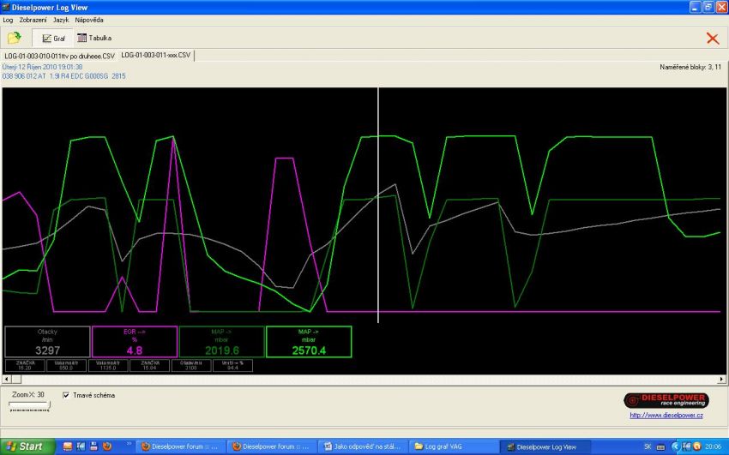Click the bright green MAP 2570.4 box
This screenshot has height=455, width=729.
click(309, 342)
